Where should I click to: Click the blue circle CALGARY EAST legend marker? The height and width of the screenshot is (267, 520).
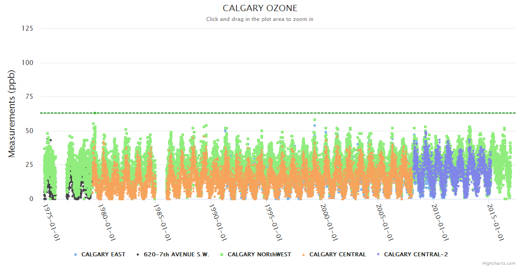coord(76,255)
